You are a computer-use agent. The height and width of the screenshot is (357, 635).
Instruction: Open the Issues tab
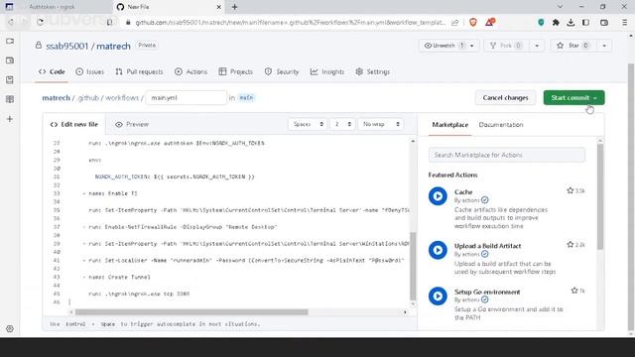[x=90, y=71]
